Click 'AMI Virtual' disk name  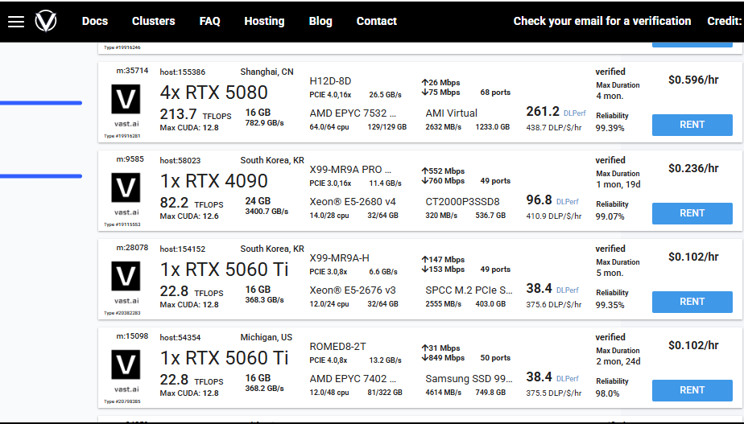(451, 113)
